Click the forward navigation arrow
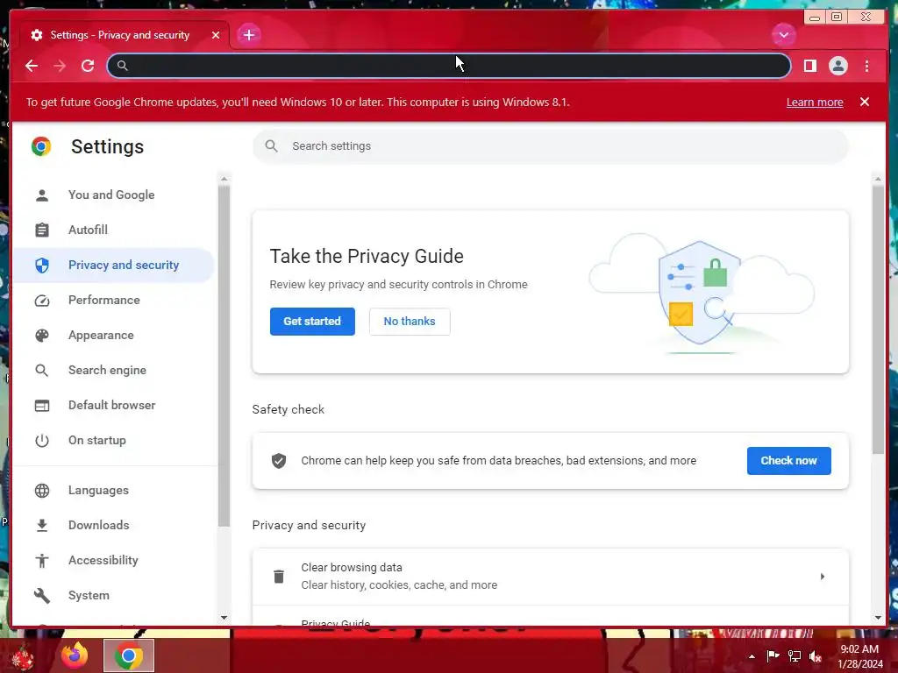Image resolution: width=898 pixels, height=673 pixels. 60,66
